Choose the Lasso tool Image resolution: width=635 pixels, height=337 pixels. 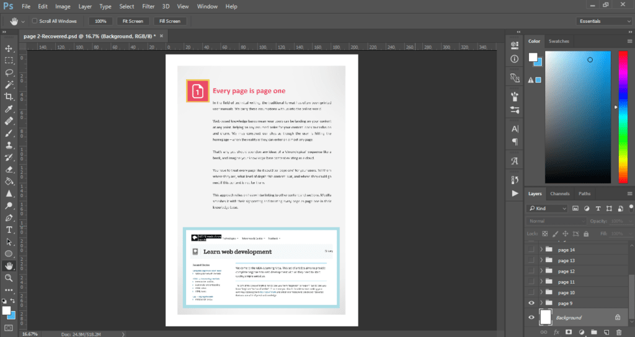[9, 72]
